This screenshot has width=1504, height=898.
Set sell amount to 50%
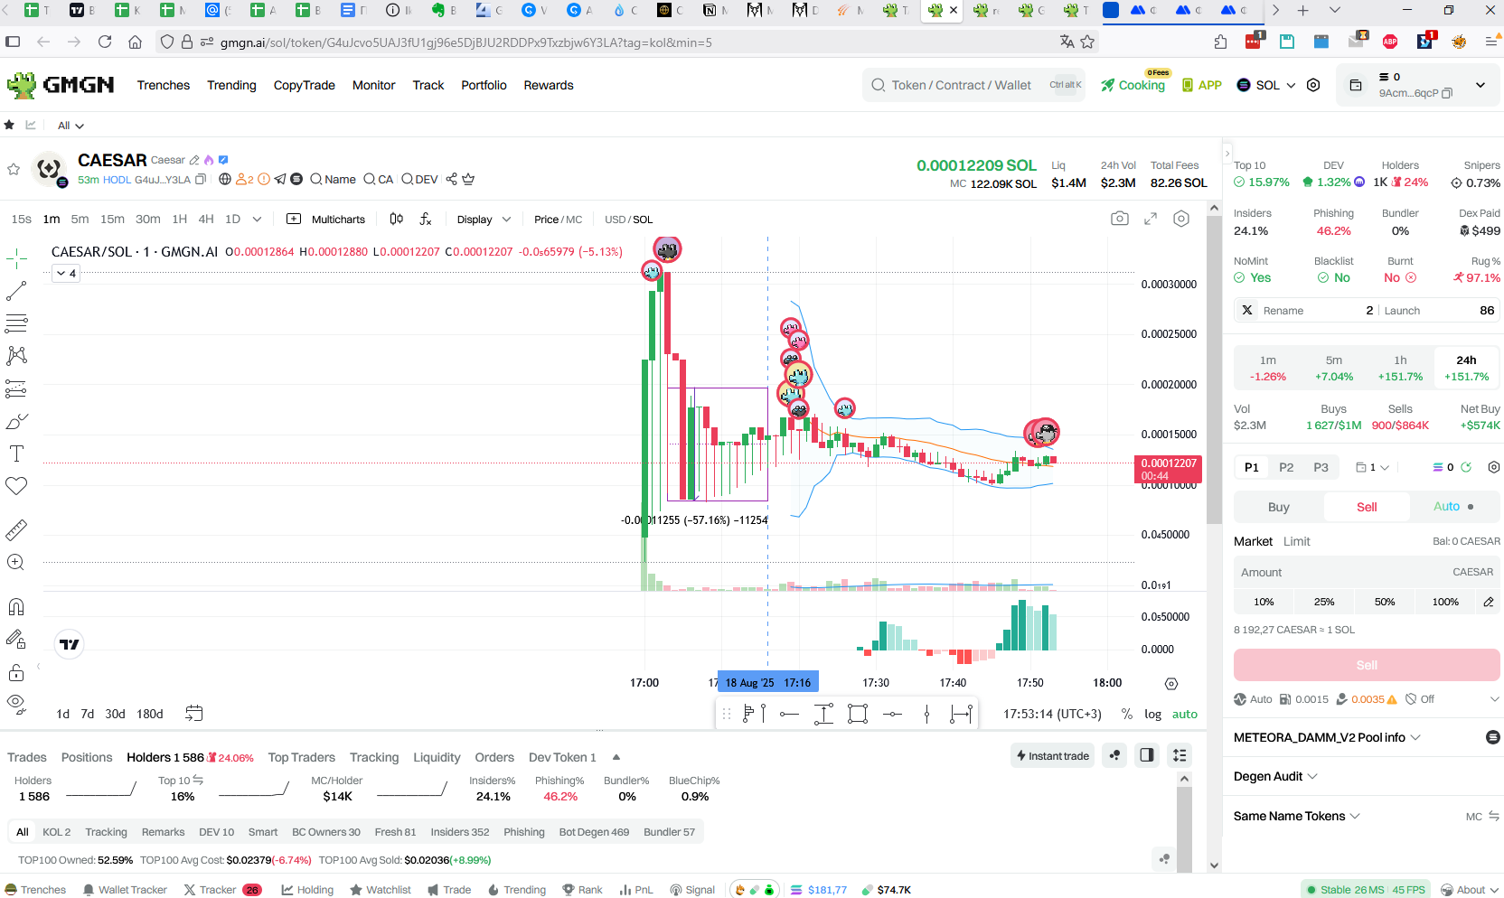pyautogui.click(x=1385, y=602)
